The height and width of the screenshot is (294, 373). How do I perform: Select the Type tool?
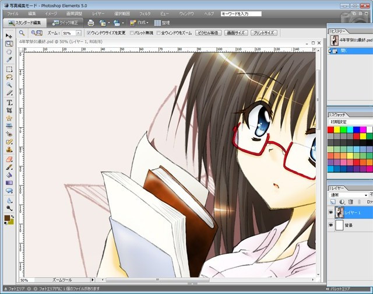pyautogui.click(x=9, y=103)
